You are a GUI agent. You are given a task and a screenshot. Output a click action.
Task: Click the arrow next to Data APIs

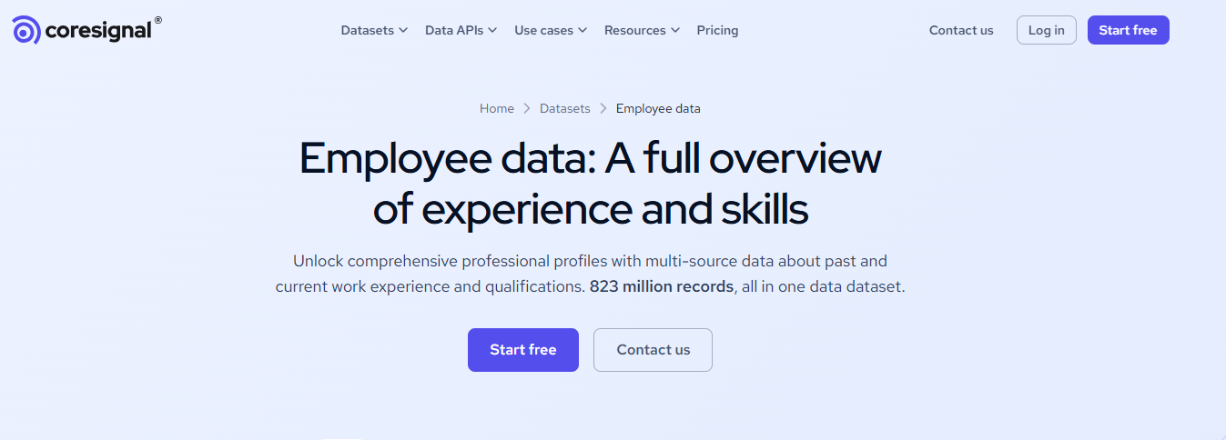coord(492,30)
